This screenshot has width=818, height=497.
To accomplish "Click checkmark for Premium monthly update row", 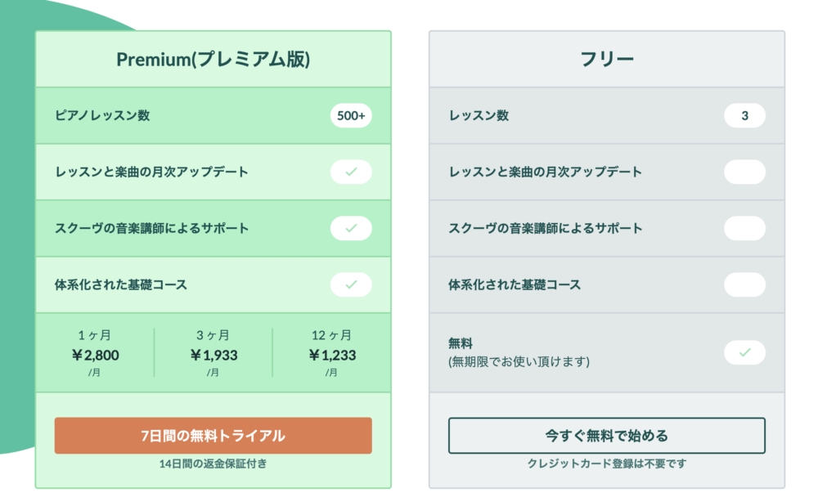I will pos(351,172).
